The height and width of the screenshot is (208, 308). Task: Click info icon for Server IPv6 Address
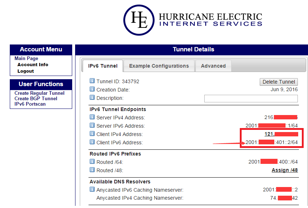(92, 126)
